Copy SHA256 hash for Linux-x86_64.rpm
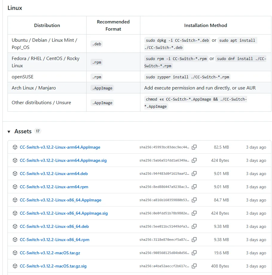272x275 pixels. point(194,240)
